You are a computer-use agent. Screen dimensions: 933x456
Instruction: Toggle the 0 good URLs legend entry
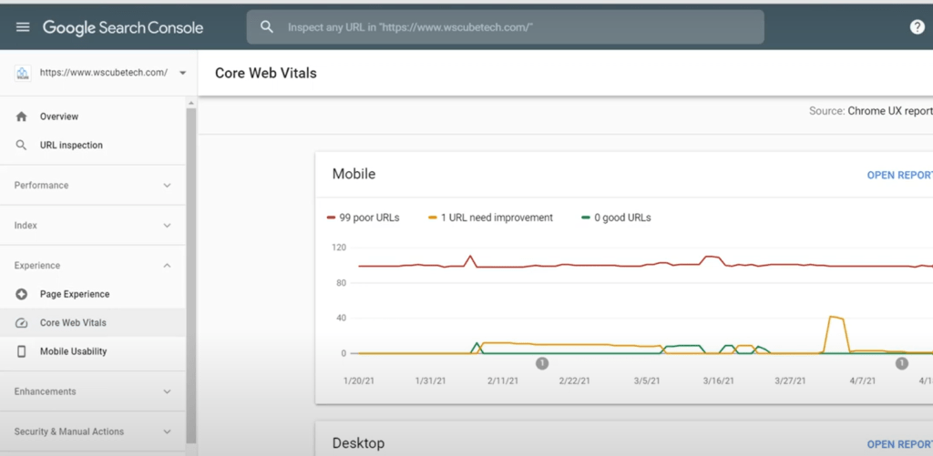click(x=616, y=218)
